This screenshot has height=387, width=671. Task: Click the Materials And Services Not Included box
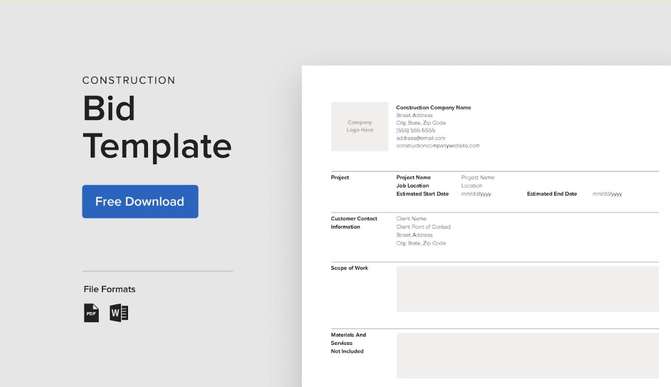pyautogui.click(x=527, y=355)
